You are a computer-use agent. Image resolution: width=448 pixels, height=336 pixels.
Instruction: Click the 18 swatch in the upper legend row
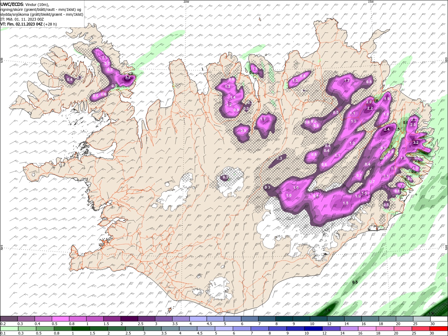pos(387,319)
